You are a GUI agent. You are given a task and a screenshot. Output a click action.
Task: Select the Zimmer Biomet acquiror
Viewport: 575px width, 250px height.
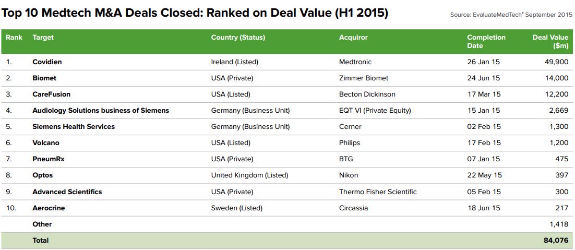[364, 78]
